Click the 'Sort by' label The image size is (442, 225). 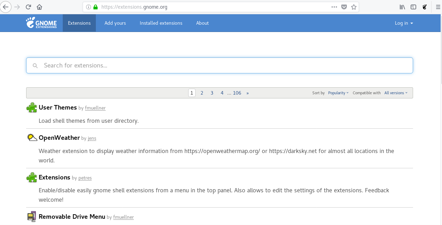(318, 93)
